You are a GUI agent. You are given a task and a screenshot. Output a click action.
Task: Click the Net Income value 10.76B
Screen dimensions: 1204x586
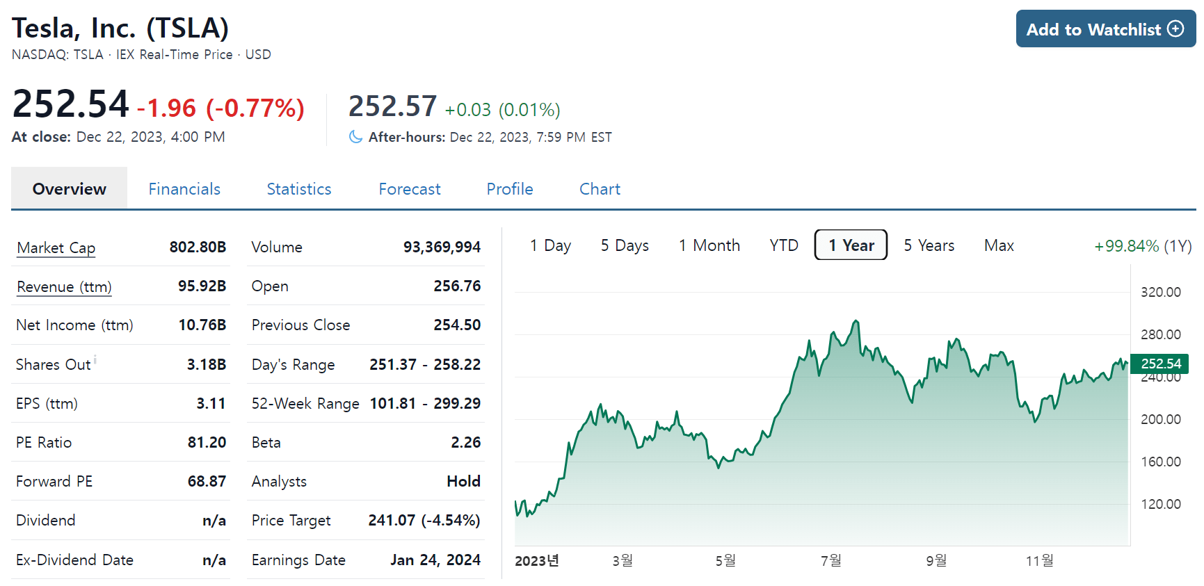(202, 325)
